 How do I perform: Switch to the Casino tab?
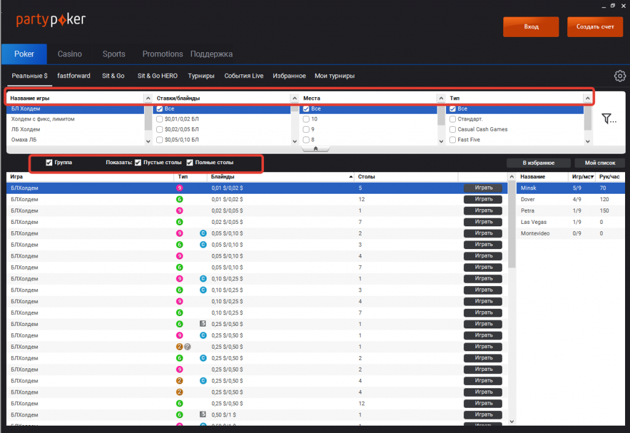pos(70,54)
